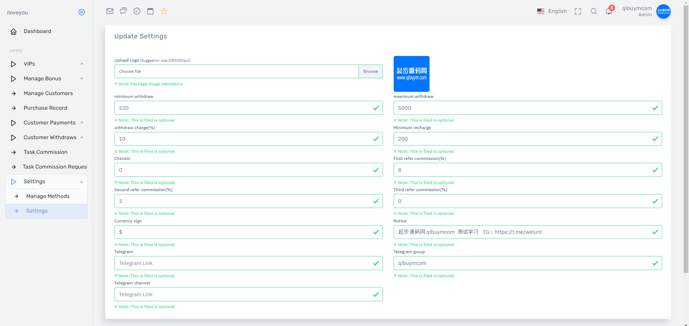Expand Customer Withdraws submenu
The image size is (689, 326).
click(x=47, y=137)
